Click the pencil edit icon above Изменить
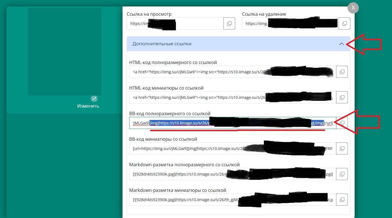Image resolution: width=392 pixels, height=218 pixels. (94, 99)
